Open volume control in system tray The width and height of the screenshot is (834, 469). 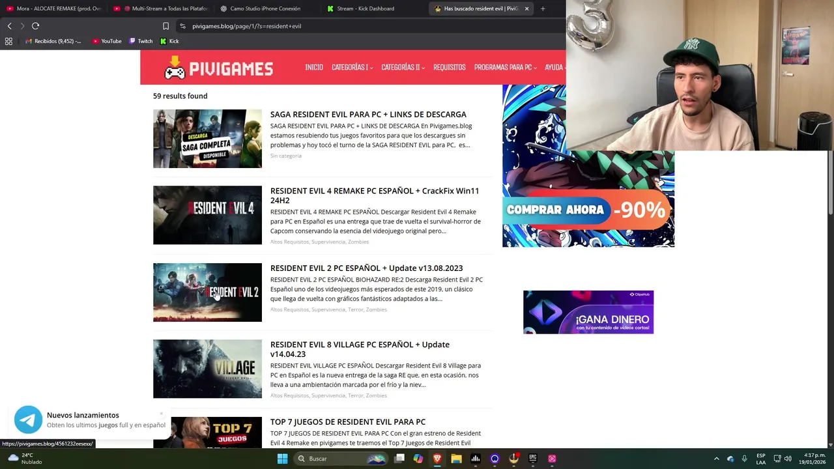[788, 459]
